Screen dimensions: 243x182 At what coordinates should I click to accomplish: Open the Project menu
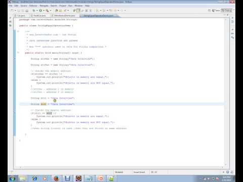pos(63,6)
